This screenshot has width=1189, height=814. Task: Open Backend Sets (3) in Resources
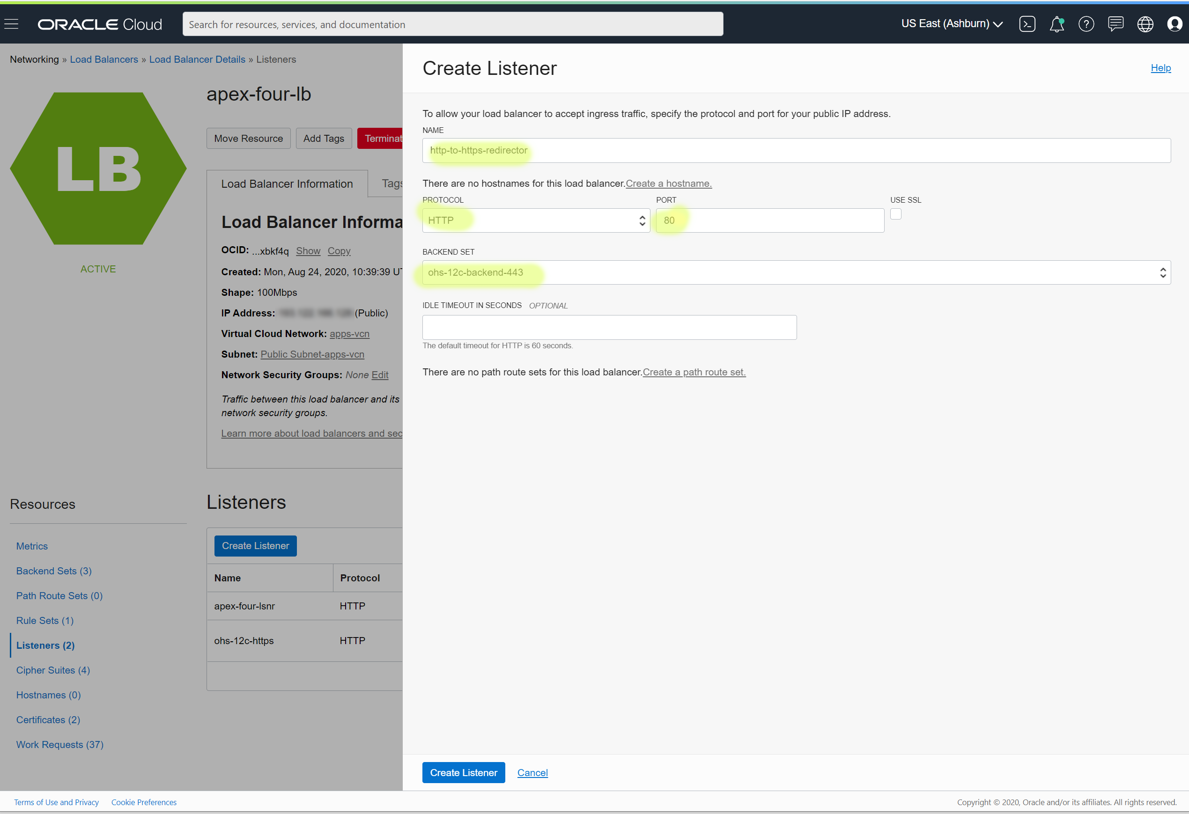point(54,571)
